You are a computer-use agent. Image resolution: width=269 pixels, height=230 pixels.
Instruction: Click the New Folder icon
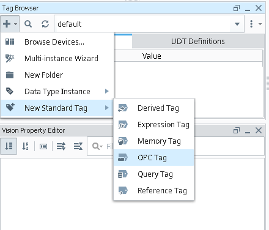point(10,75)
